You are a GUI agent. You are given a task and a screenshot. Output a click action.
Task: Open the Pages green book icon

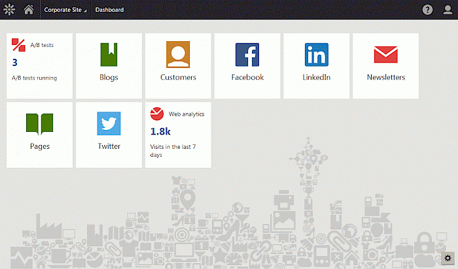click(39, 124)
